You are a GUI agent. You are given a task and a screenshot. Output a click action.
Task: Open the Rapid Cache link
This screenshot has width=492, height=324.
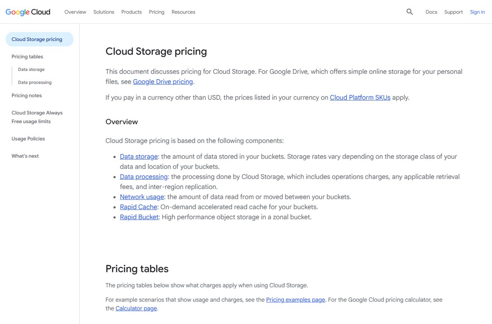click(139, 207)
